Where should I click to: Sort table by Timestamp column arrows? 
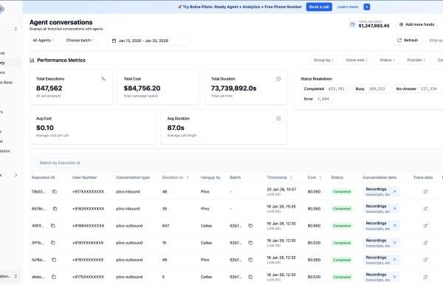(292, 177)
